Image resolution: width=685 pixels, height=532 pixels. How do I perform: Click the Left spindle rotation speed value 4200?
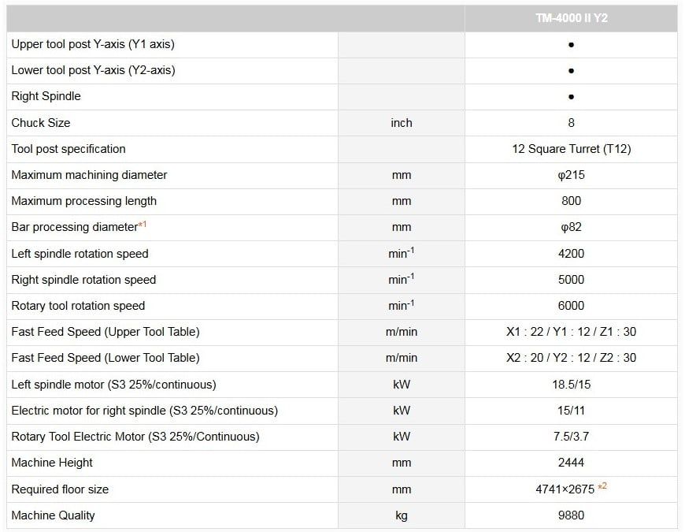pyautogui.click(x=571, y=254)
